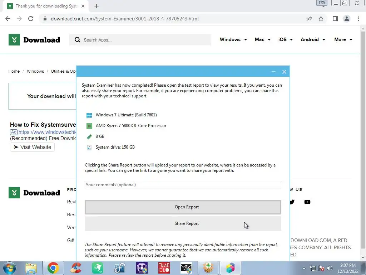The height and width of the screenshot is (275, 366).
Task: Click the processor icon beside AMD Ryzen
Action: (x=89, y=126)
